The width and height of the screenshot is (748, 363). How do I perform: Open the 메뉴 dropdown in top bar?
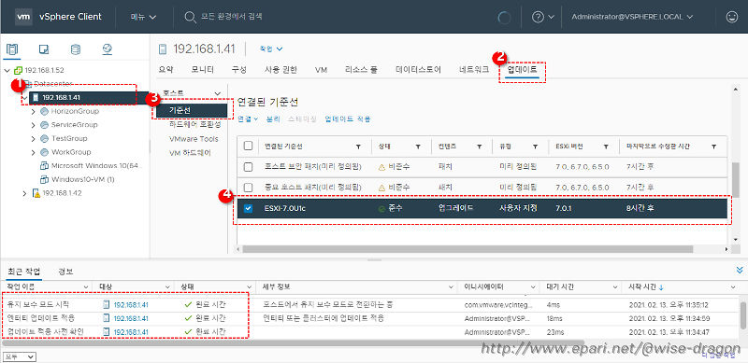click(x=144, y=17)
